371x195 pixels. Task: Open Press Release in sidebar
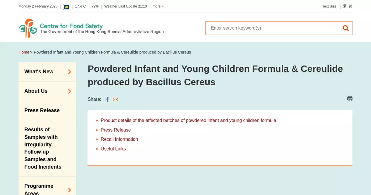[x=42, y=110]
